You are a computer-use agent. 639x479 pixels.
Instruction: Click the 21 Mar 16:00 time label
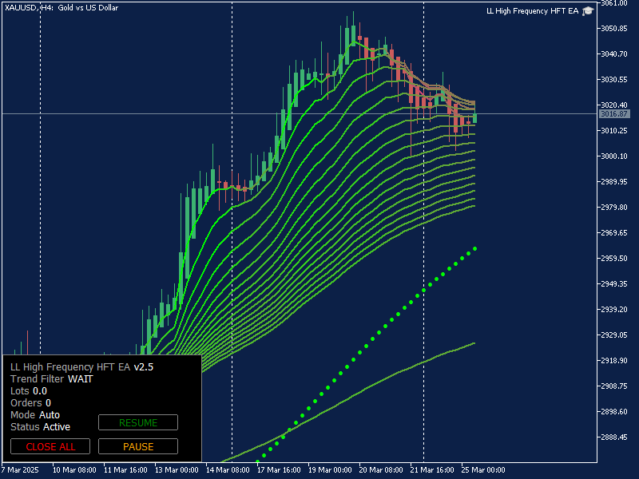432,469
